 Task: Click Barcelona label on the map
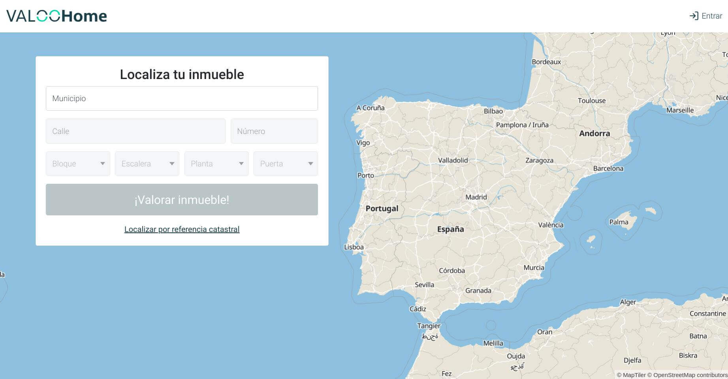click(608, 168)
